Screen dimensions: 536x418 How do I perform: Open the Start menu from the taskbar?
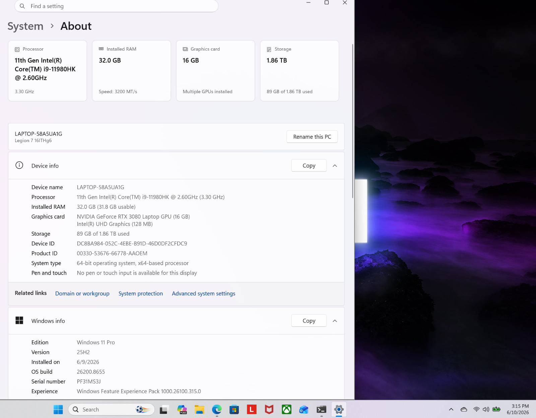tap(58, 409)
